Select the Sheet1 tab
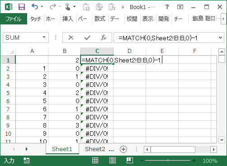The height and width of the screenshot is (166, 227). (62, 149)
